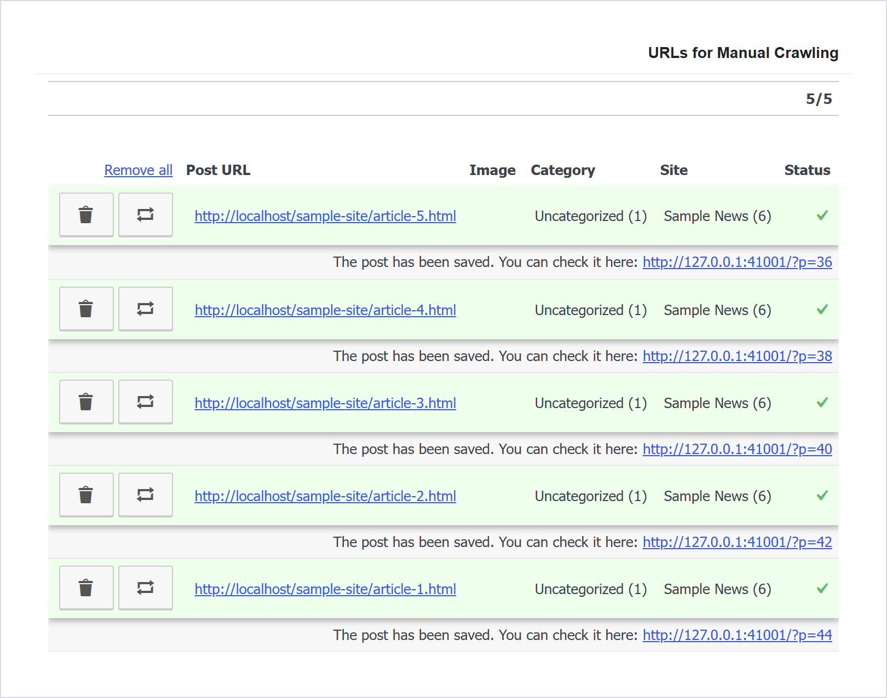The height and width of the screenshot is (698, 887).
Task: Click the green checkmark status for article-3.html
Action: (x=822, y=403)
